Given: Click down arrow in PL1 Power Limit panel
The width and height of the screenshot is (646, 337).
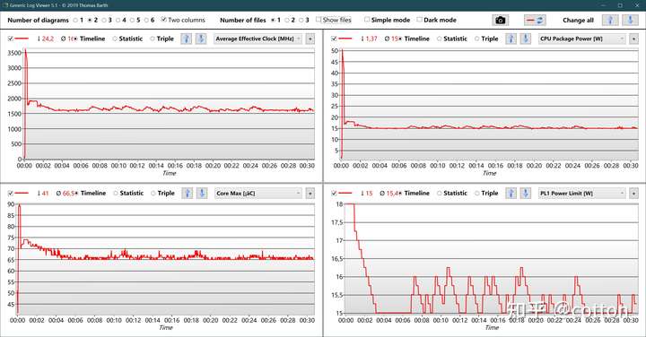Looking at the screenshot, I should click(x=525, y=193).
